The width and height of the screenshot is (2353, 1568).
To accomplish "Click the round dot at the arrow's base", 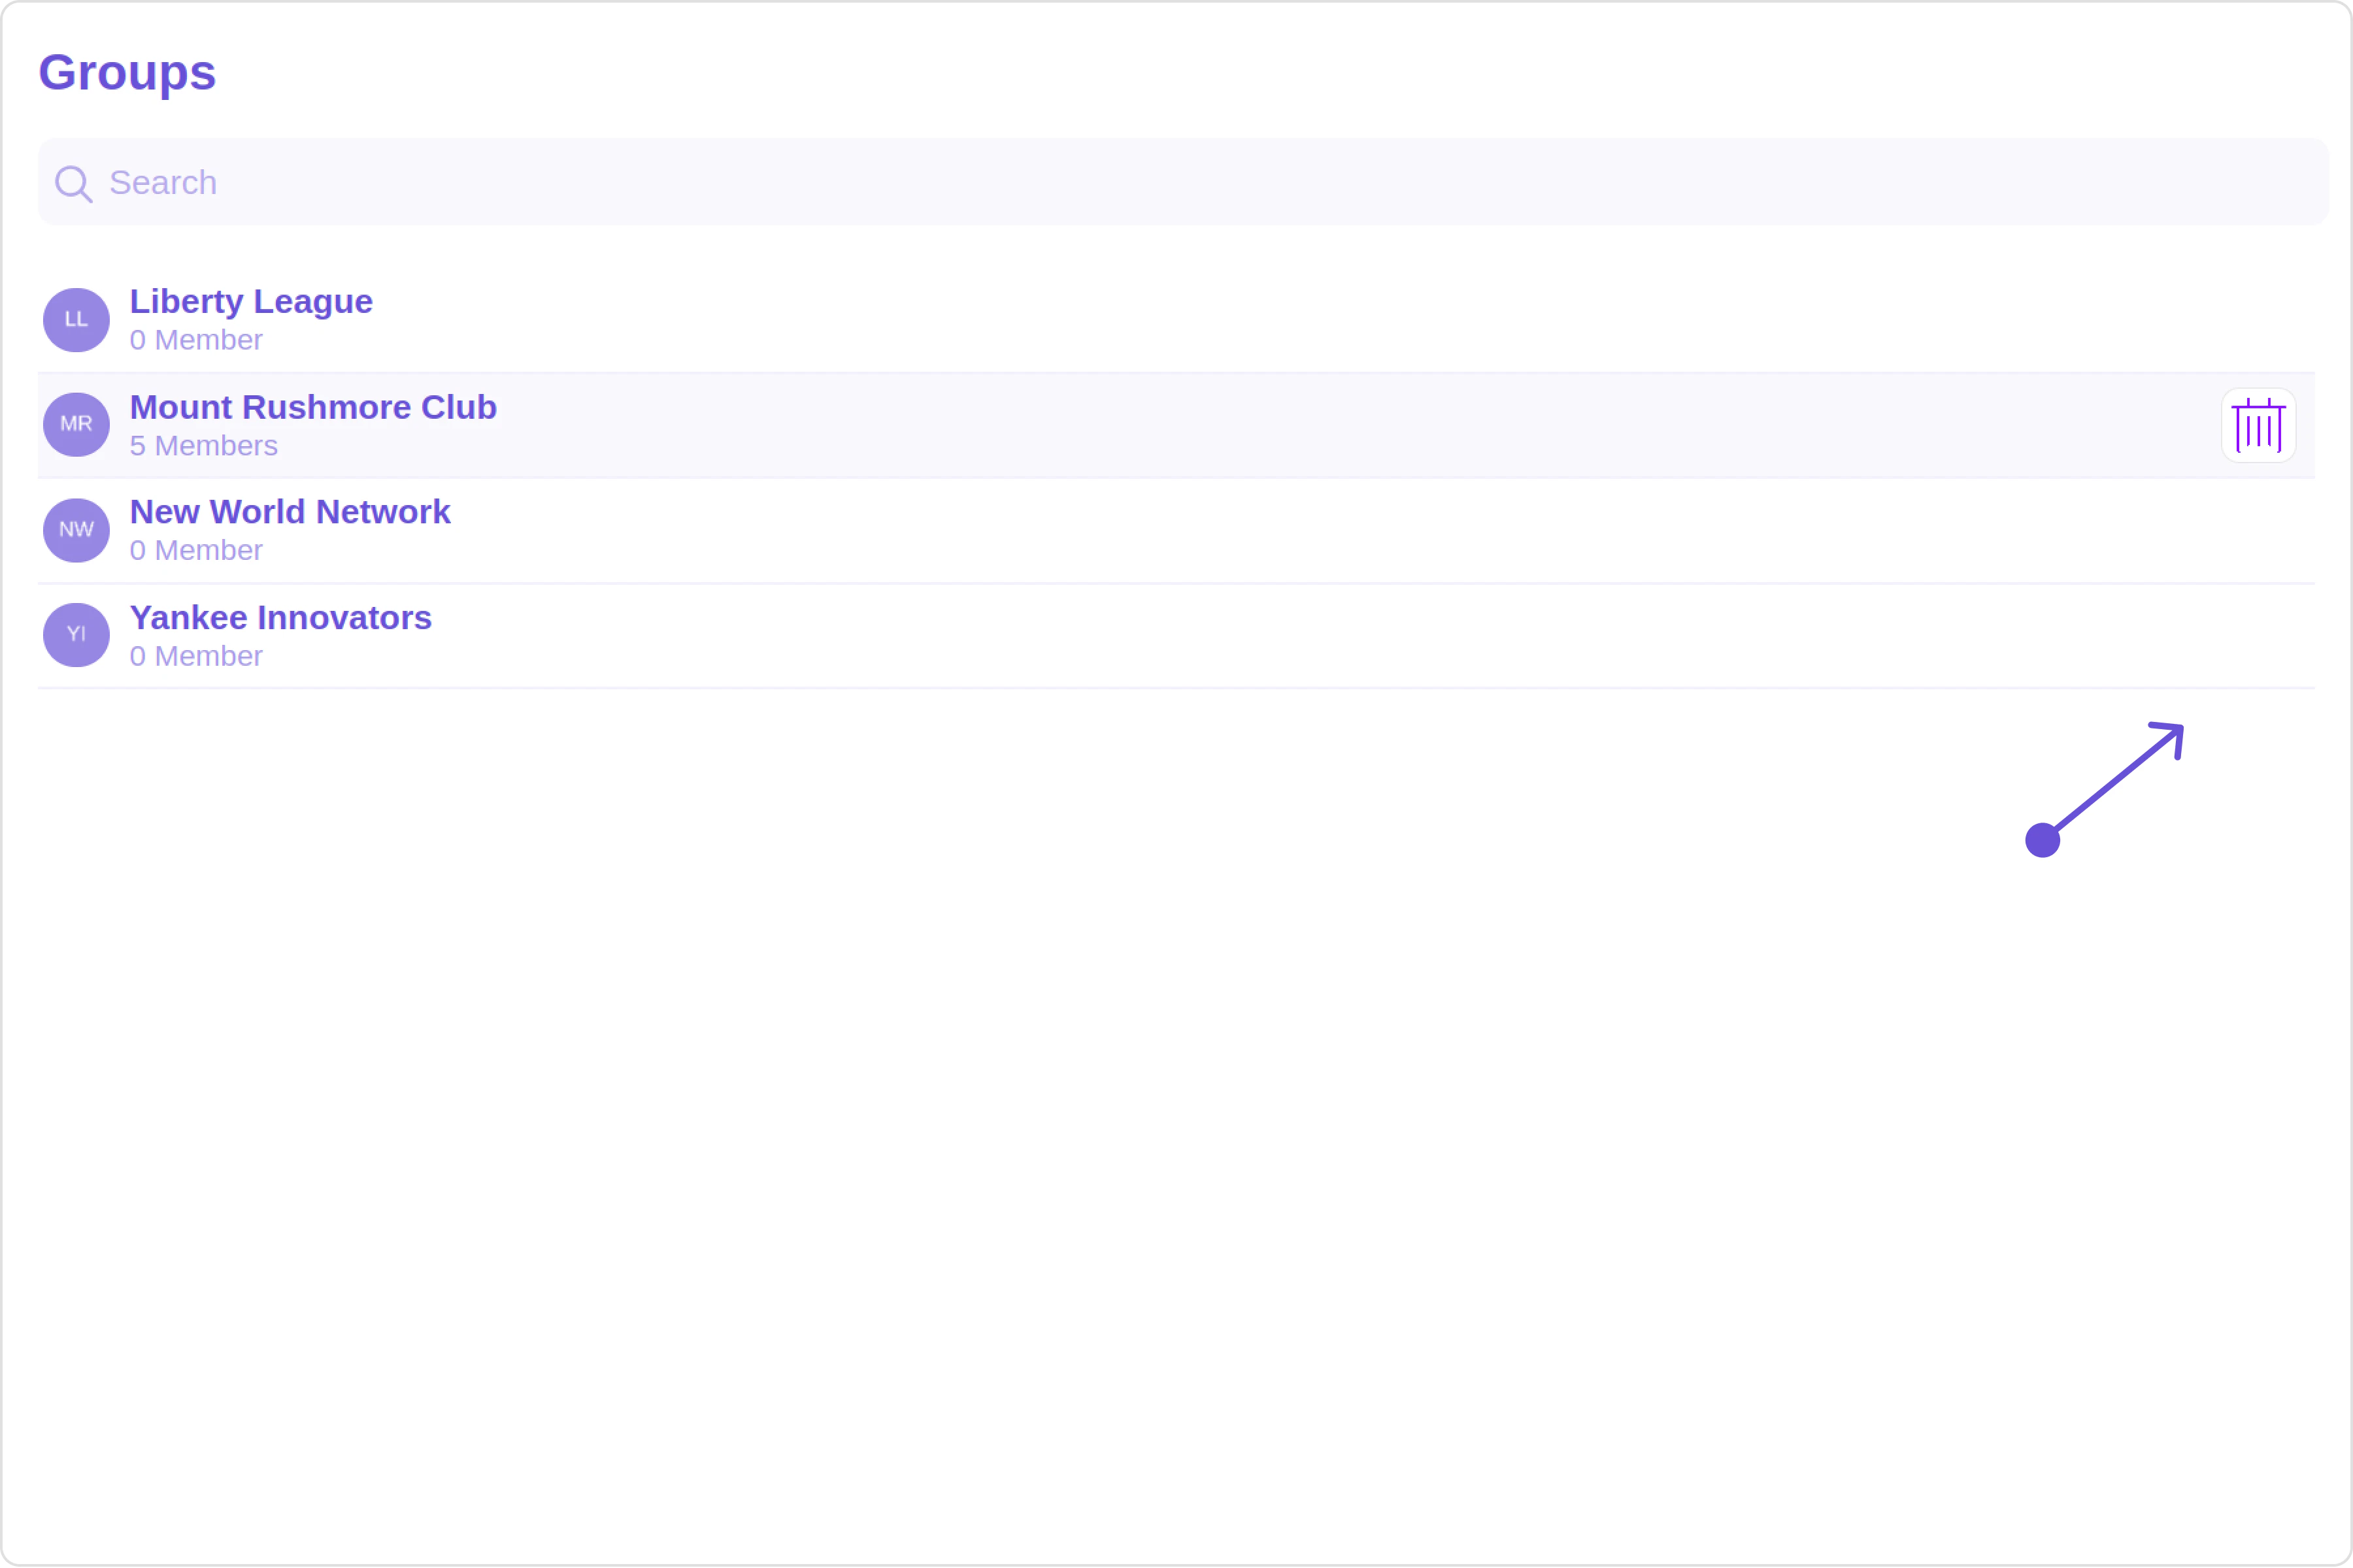I will [2042, 840].
